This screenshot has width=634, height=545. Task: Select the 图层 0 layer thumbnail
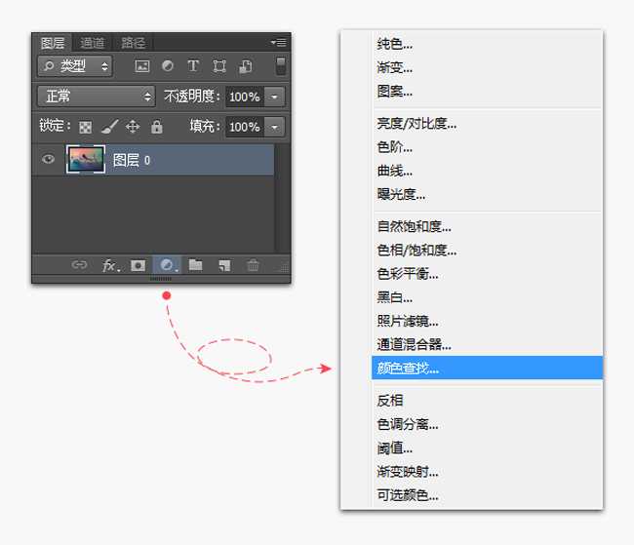coord(86,160)
